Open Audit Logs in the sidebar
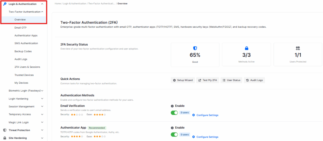 click(21, 59)
